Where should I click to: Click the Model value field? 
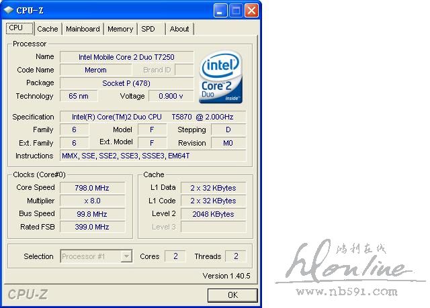point(153,130)
